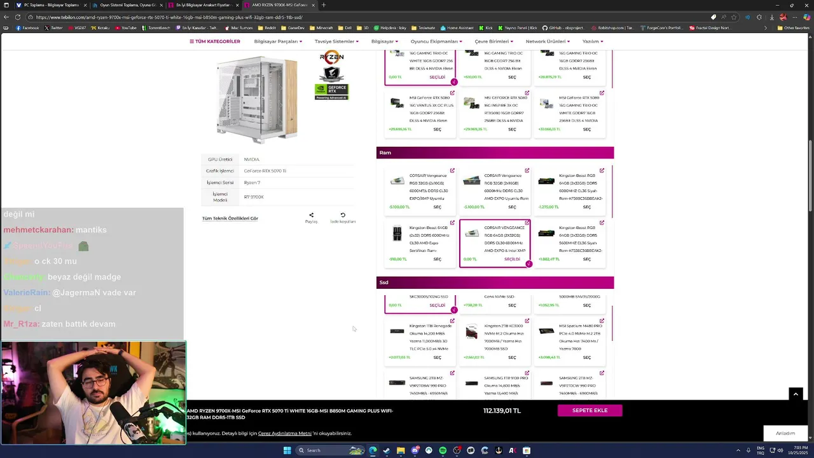Click the Ram section header
814x458 pixels.
point(495,153)
